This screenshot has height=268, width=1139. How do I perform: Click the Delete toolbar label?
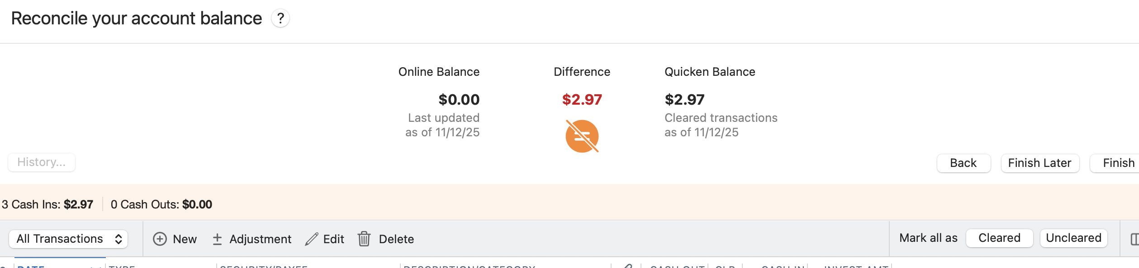click(396, 239)
